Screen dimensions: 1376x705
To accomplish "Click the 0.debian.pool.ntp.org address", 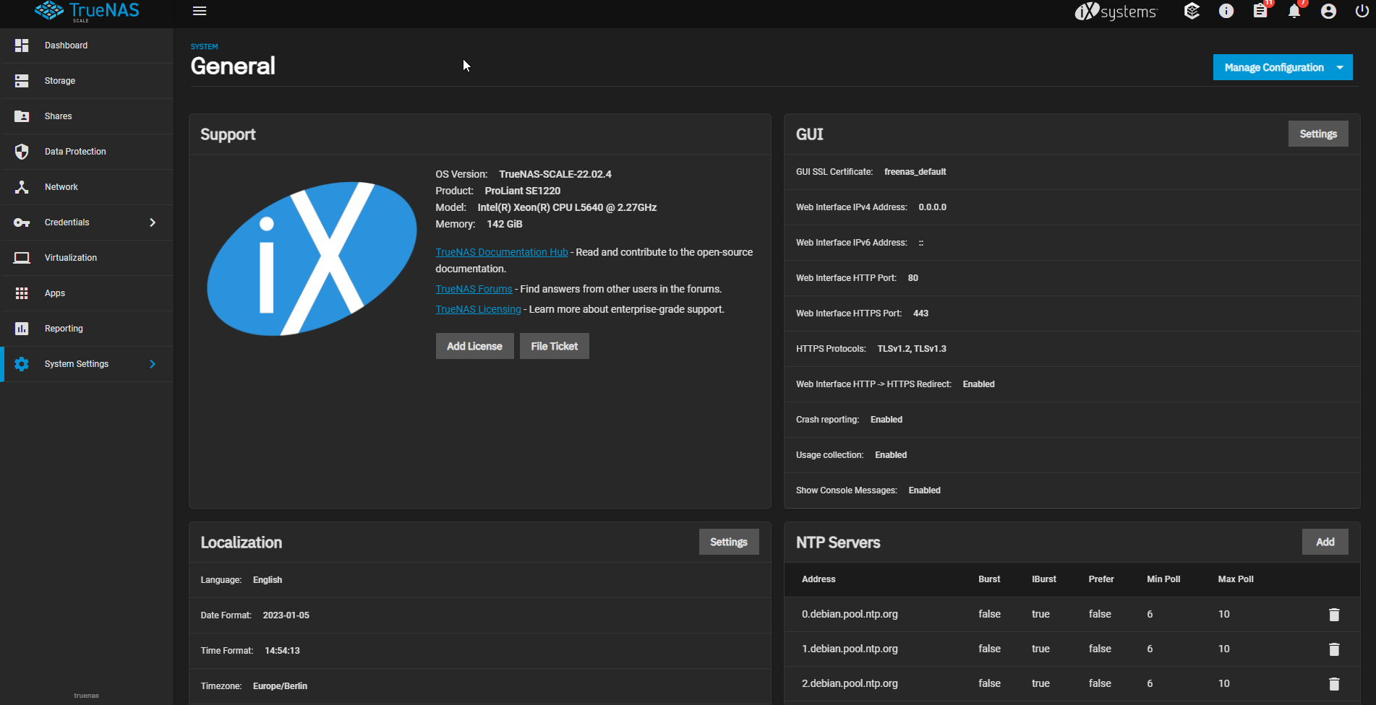I will [850, 614].
